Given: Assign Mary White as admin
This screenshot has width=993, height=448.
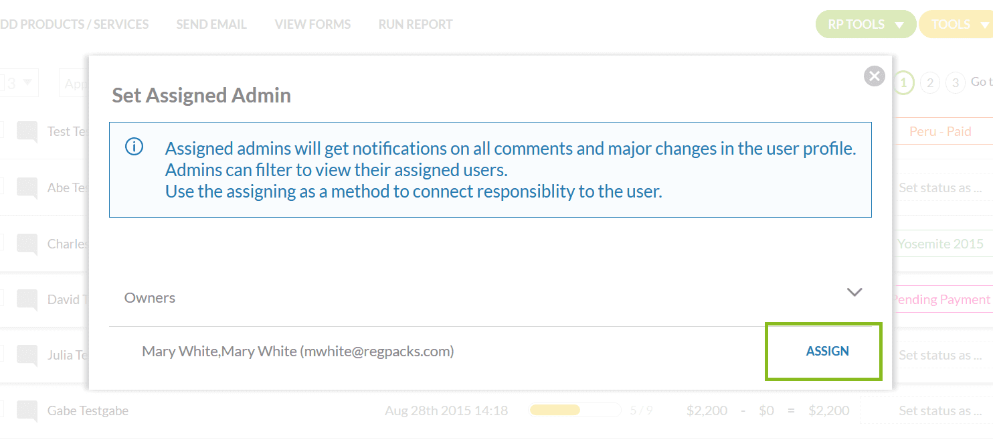Looking at the screenshot, I should [827, 352].
